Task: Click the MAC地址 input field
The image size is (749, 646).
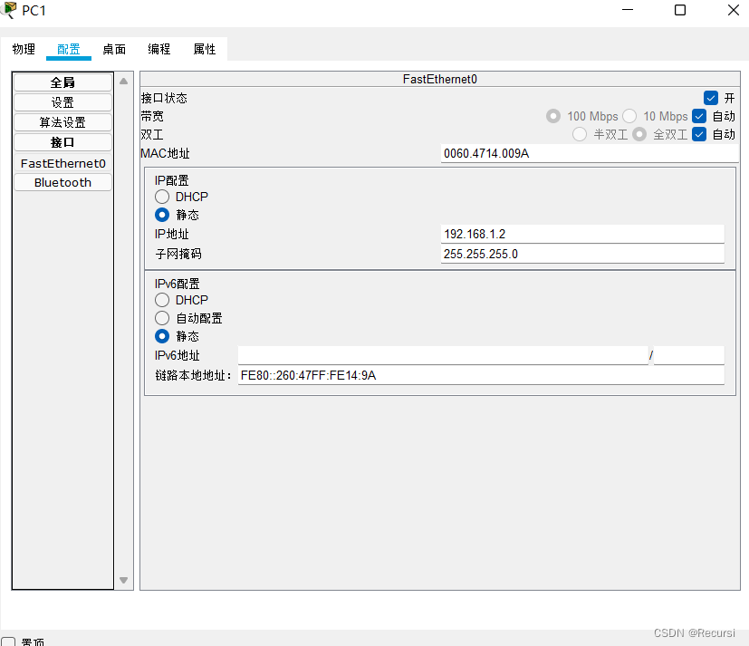Action: tap(590, 153)
